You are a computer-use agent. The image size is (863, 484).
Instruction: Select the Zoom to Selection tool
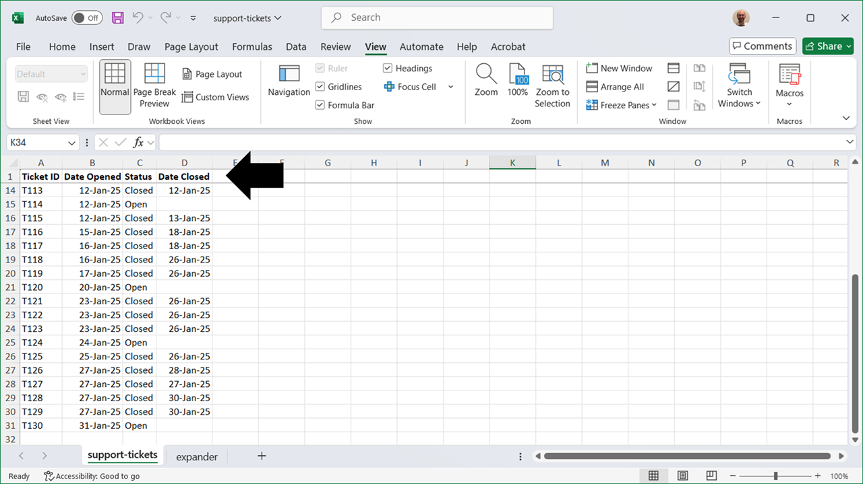552,85
